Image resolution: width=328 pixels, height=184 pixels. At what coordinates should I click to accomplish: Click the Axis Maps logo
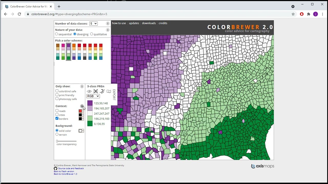click(263, 166)
